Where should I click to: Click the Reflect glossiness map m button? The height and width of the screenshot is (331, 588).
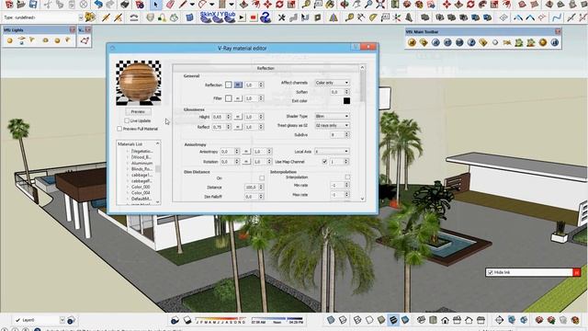(x=238, y=127)
